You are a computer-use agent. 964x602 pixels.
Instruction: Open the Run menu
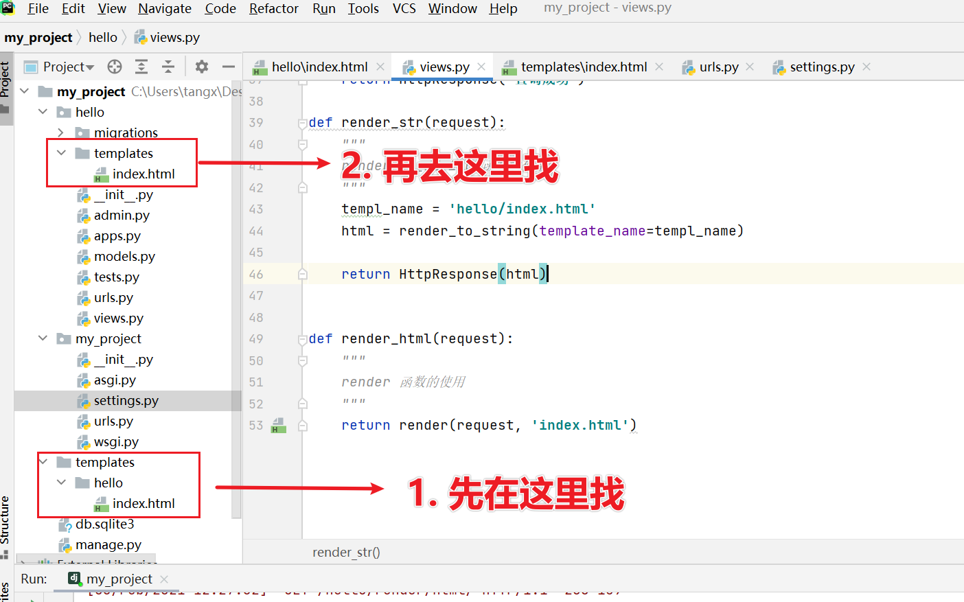click(x=324, y=8)
